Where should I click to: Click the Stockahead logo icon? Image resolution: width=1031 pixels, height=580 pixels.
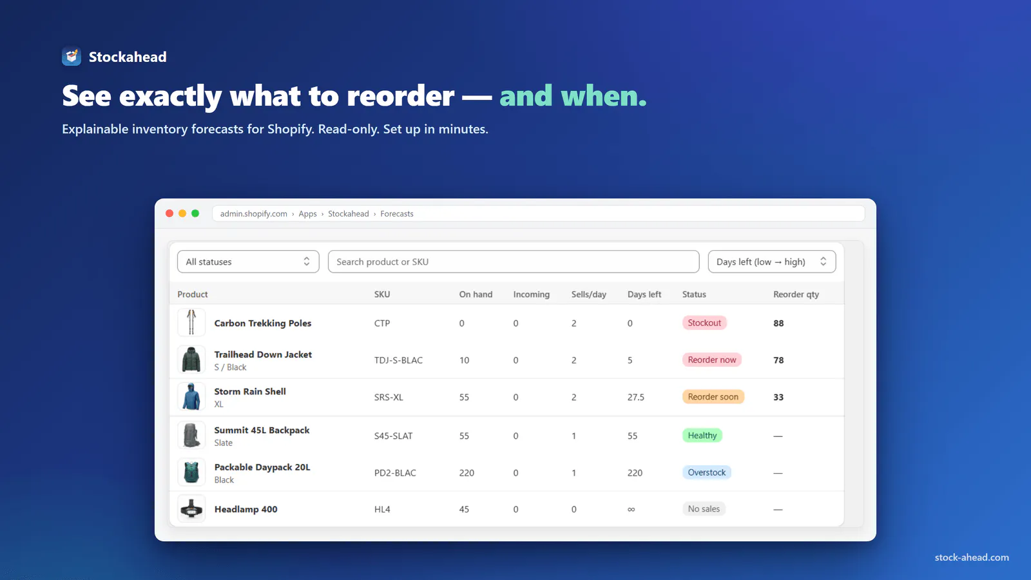click(x=72, y=57)
